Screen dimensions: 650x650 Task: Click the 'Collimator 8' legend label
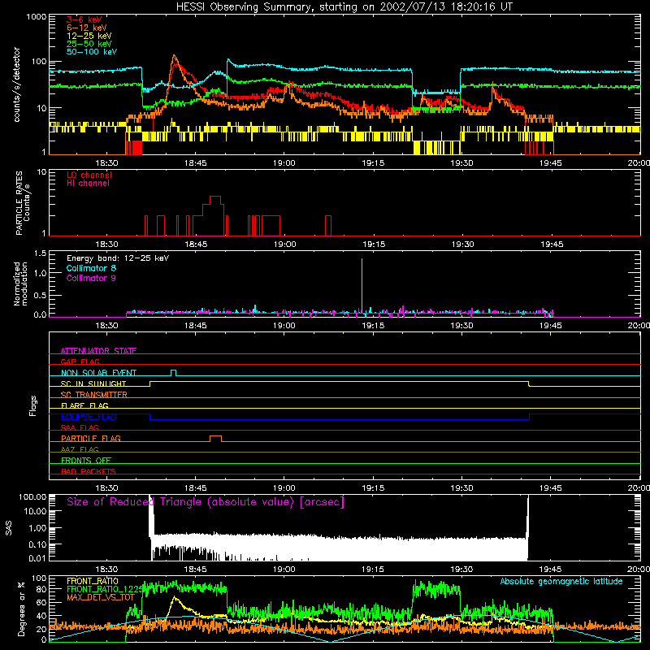coord(91,268)
